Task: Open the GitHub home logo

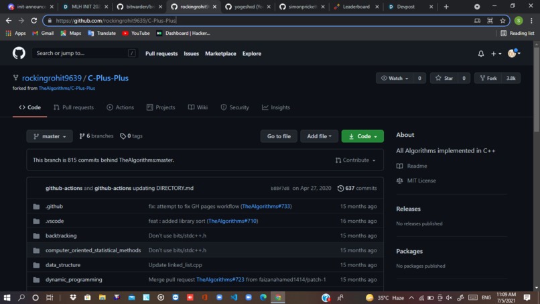Action: click(x=19, y=53)
